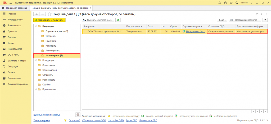The width and height of the screenshot is (271, 124).
Task: Open Настройки ЭДО link
Action: click(x=116, y=120)
